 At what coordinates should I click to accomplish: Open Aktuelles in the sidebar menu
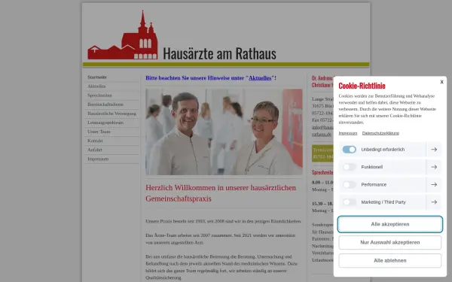coord(96,86)
